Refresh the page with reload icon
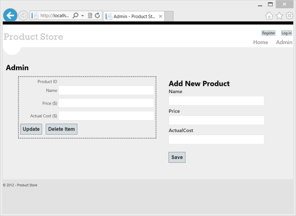 (x=97, y=15)
